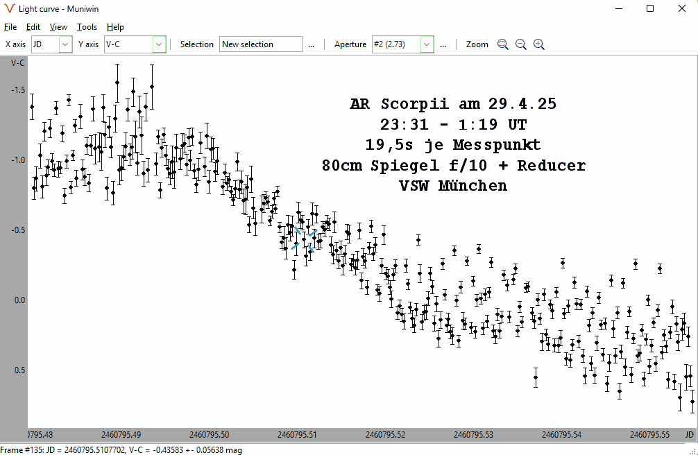Open the Help menu

point(115,27)
